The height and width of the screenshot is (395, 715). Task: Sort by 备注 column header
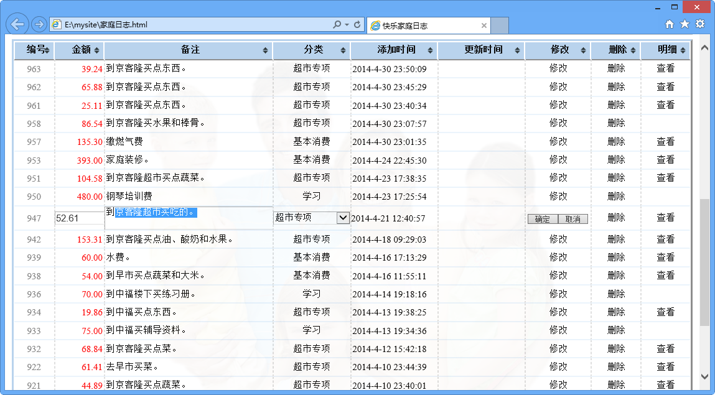pyautogui.click(x=189, y=50)
